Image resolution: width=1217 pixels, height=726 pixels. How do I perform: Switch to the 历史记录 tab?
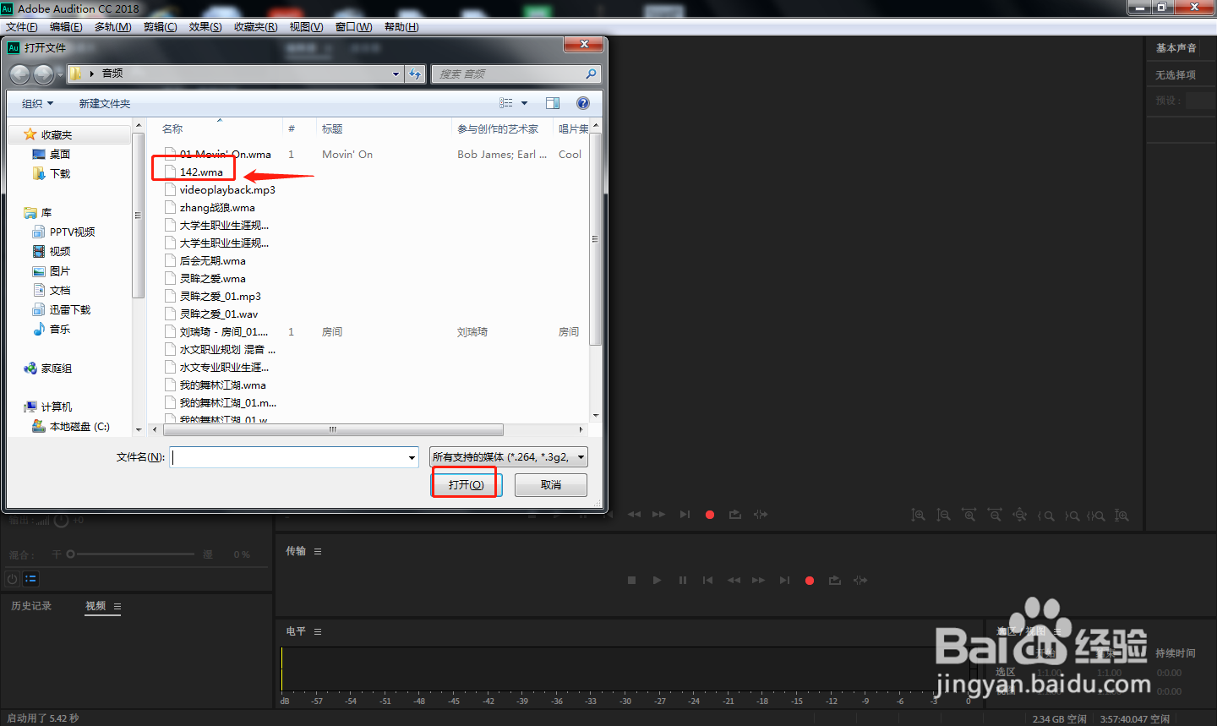pyautogui.click(x=31, y=606)
